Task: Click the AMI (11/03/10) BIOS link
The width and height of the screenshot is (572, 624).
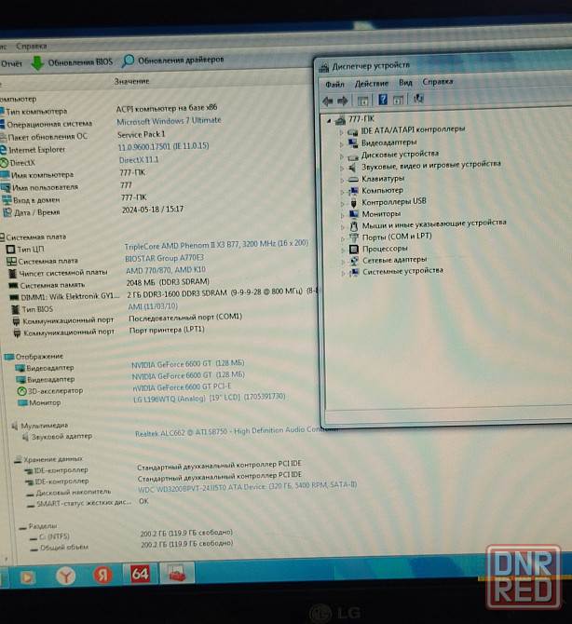Action: [153, 306]
